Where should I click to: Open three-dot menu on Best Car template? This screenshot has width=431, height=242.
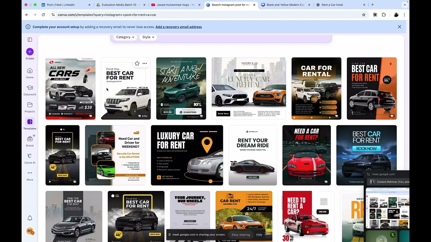click(145, 63)
